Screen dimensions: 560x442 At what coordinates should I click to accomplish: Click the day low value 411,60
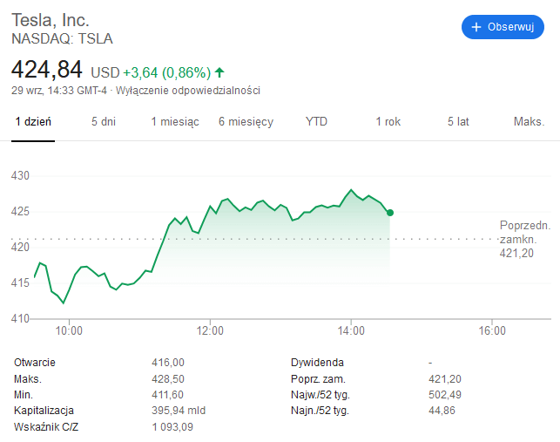tap(167, 394)
